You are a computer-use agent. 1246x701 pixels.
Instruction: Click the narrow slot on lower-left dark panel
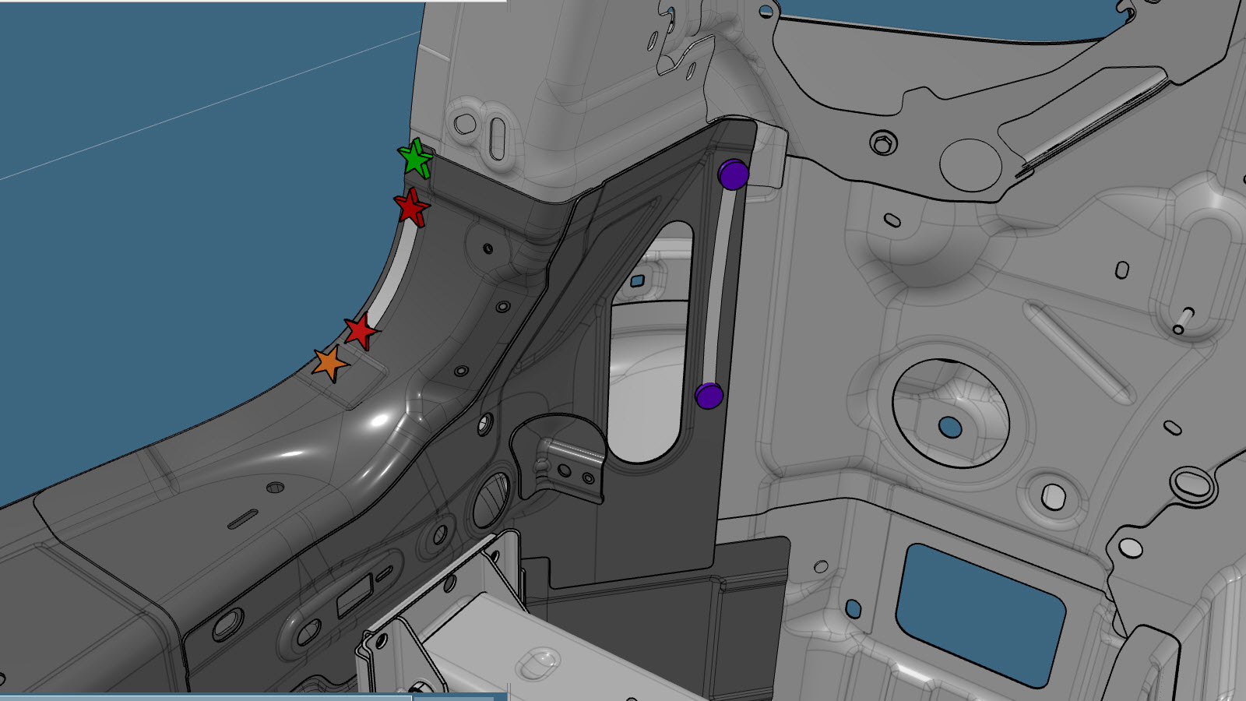tap(243, 519)
